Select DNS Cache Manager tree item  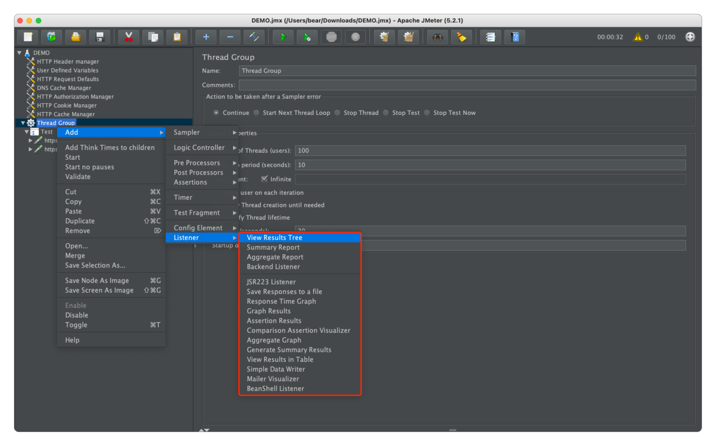(x=64, y=88)
